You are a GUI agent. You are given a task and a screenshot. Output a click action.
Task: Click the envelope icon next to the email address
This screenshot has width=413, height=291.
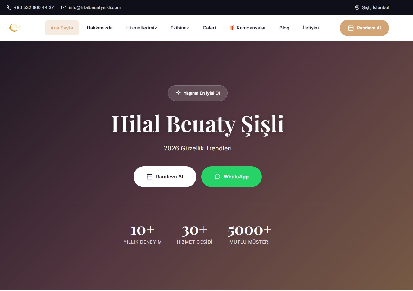pos(64,7)
